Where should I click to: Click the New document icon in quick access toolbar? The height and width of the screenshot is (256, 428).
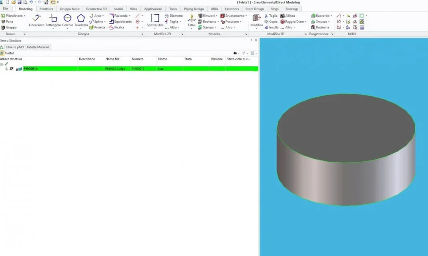tap(8, 2)
